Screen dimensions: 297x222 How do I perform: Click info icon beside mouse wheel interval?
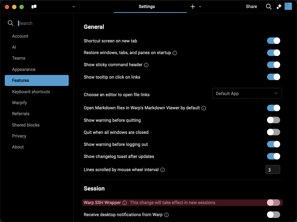162,170
